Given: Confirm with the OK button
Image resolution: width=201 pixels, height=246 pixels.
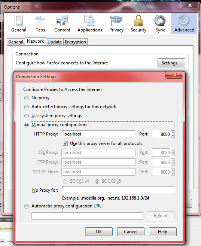Looking at the screenshot, I should pyautogui.click(x=99, y=232).
